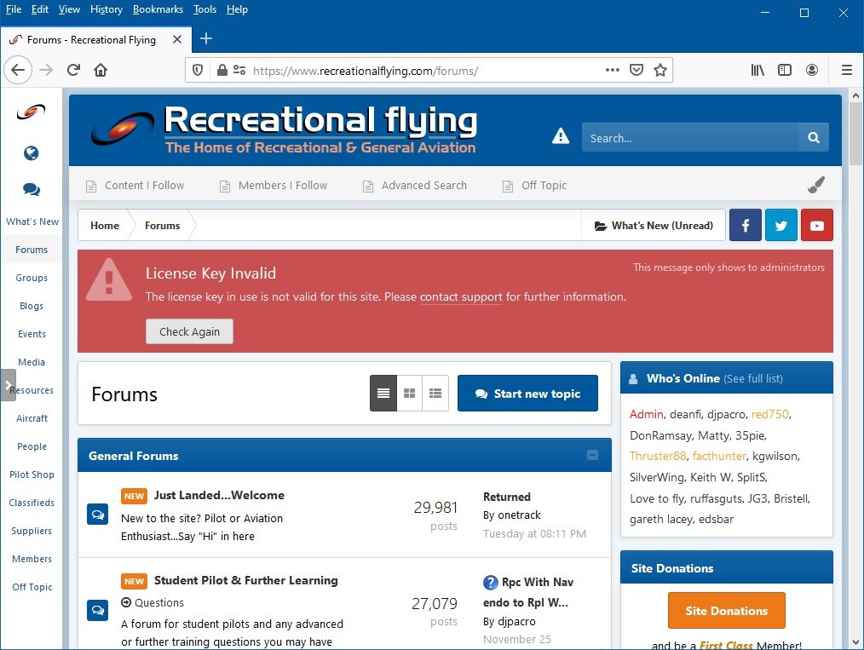Open the Facebook social button
Screen dimensions: 864x650
[745, 225]
